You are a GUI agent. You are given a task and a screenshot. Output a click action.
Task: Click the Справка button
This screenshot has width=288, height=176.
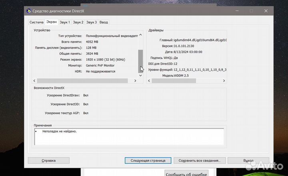pos(49,160)
